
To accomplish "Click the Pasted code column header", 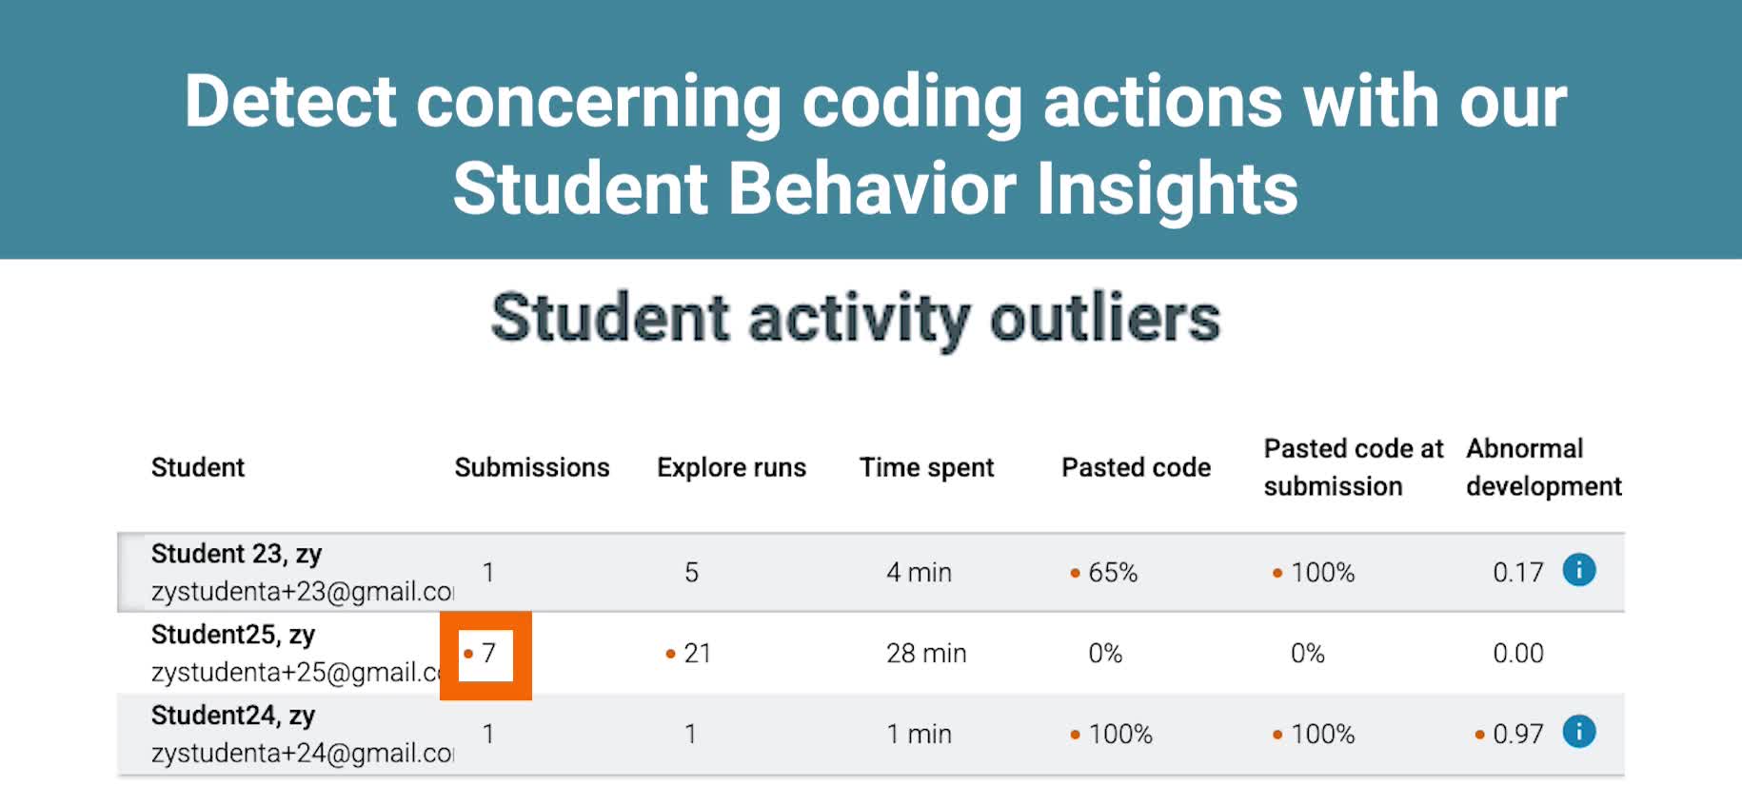I will pos(1136,467).
